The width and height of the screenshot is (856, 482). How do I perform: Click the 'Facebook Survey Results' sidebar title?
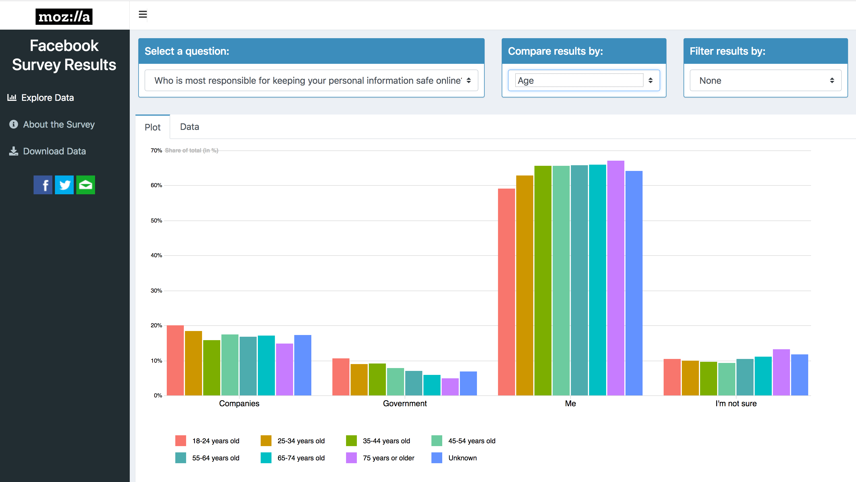[64, 55]
